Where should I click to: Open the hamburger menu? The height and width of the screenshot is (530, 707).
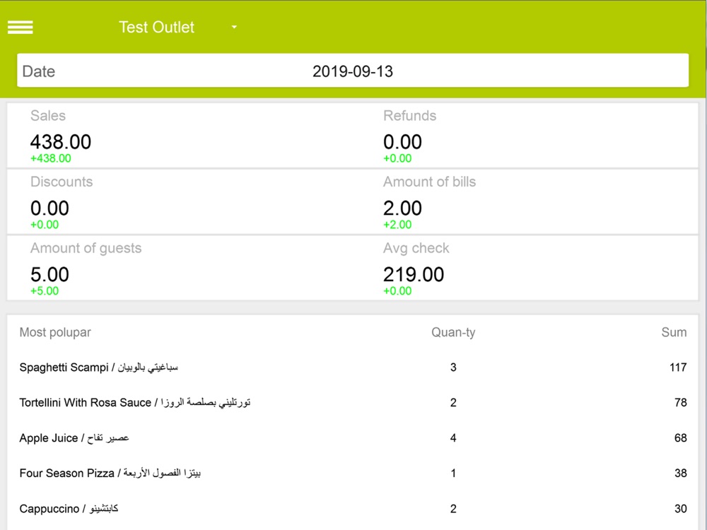click(x=21, y=27)
